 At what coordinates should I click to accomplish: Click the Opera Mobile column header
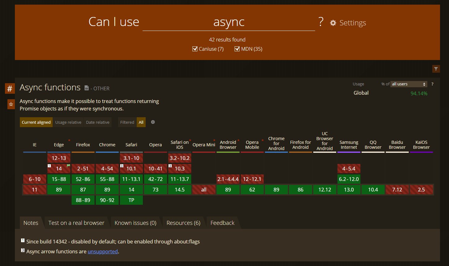[x=252, y=145]
